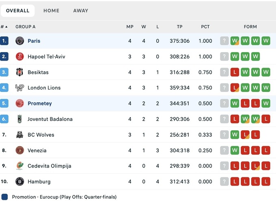This screenshot has width=276, height=201.
Task: Click the Prometey team logo icon
Action: click(x=19, y=103)
